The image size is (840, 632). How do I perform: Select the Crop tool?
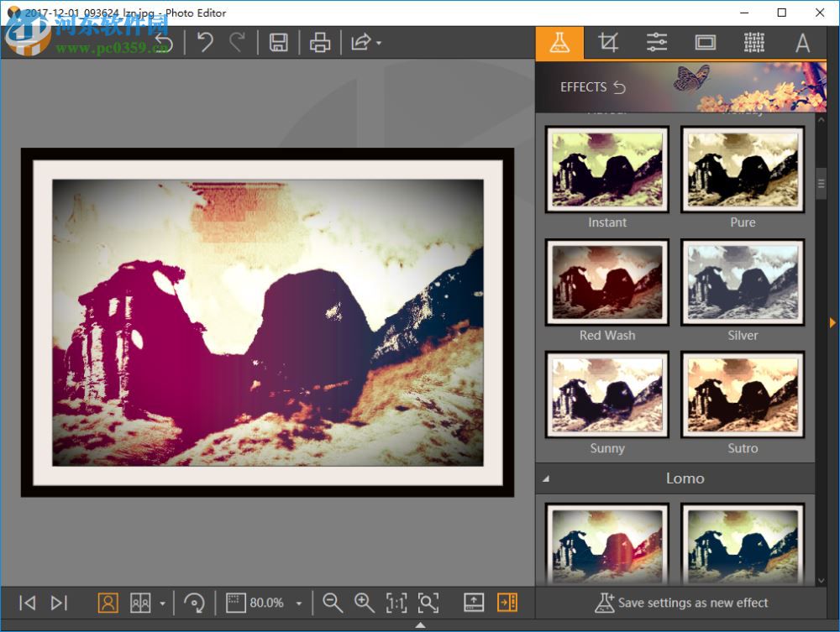click(x=608, y=43)
